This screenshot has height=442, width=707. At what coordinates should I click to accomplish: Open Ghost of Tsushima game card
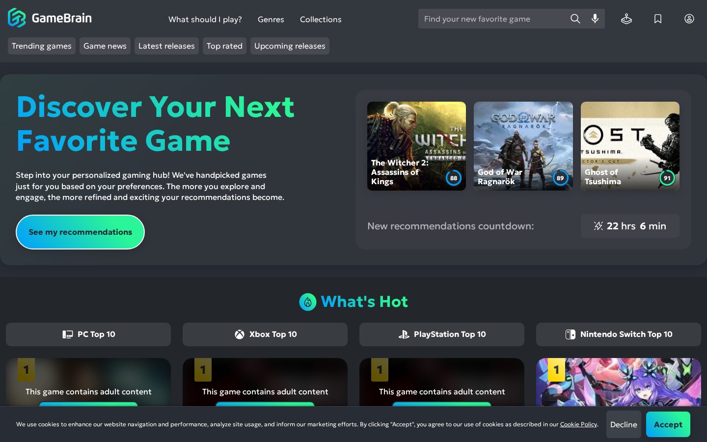coord(630,146)
